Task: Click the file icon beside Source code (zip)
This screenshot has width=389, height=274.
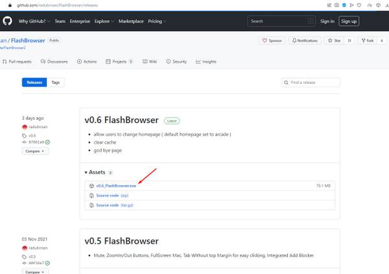Action: tap(91, 196)
